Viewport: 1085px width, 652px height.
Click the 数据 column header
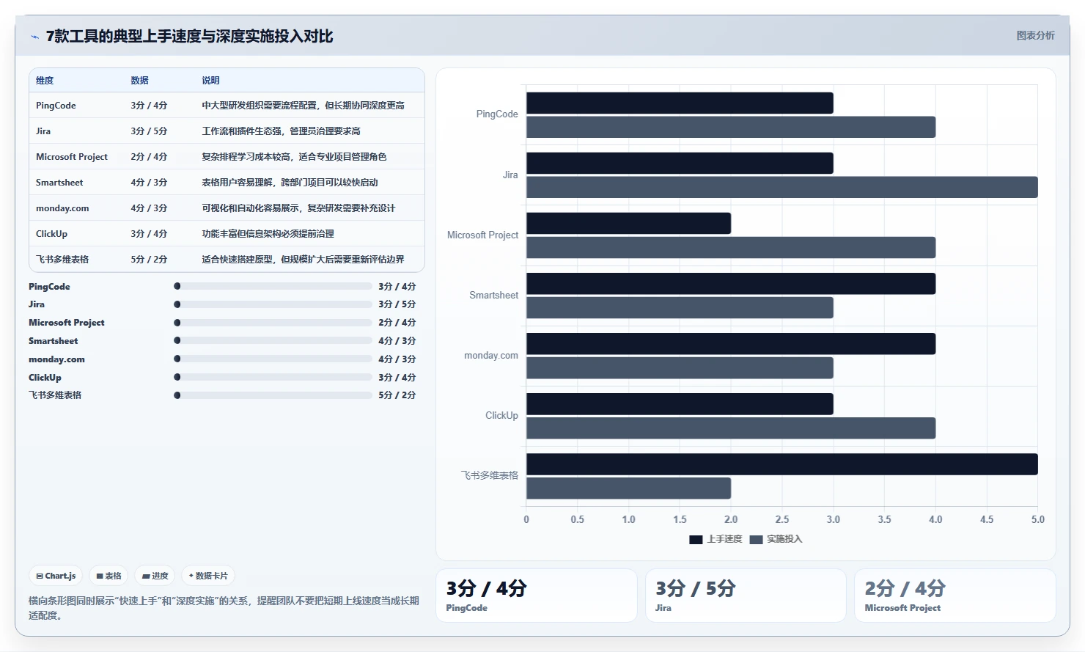(x=139, y=81)
